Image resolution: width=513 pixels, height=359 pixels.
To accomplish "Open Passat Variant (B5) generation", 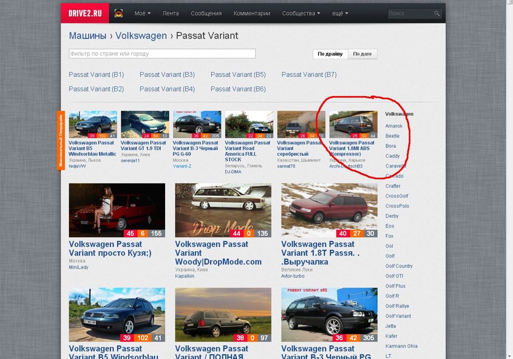I will pos(238,75).
